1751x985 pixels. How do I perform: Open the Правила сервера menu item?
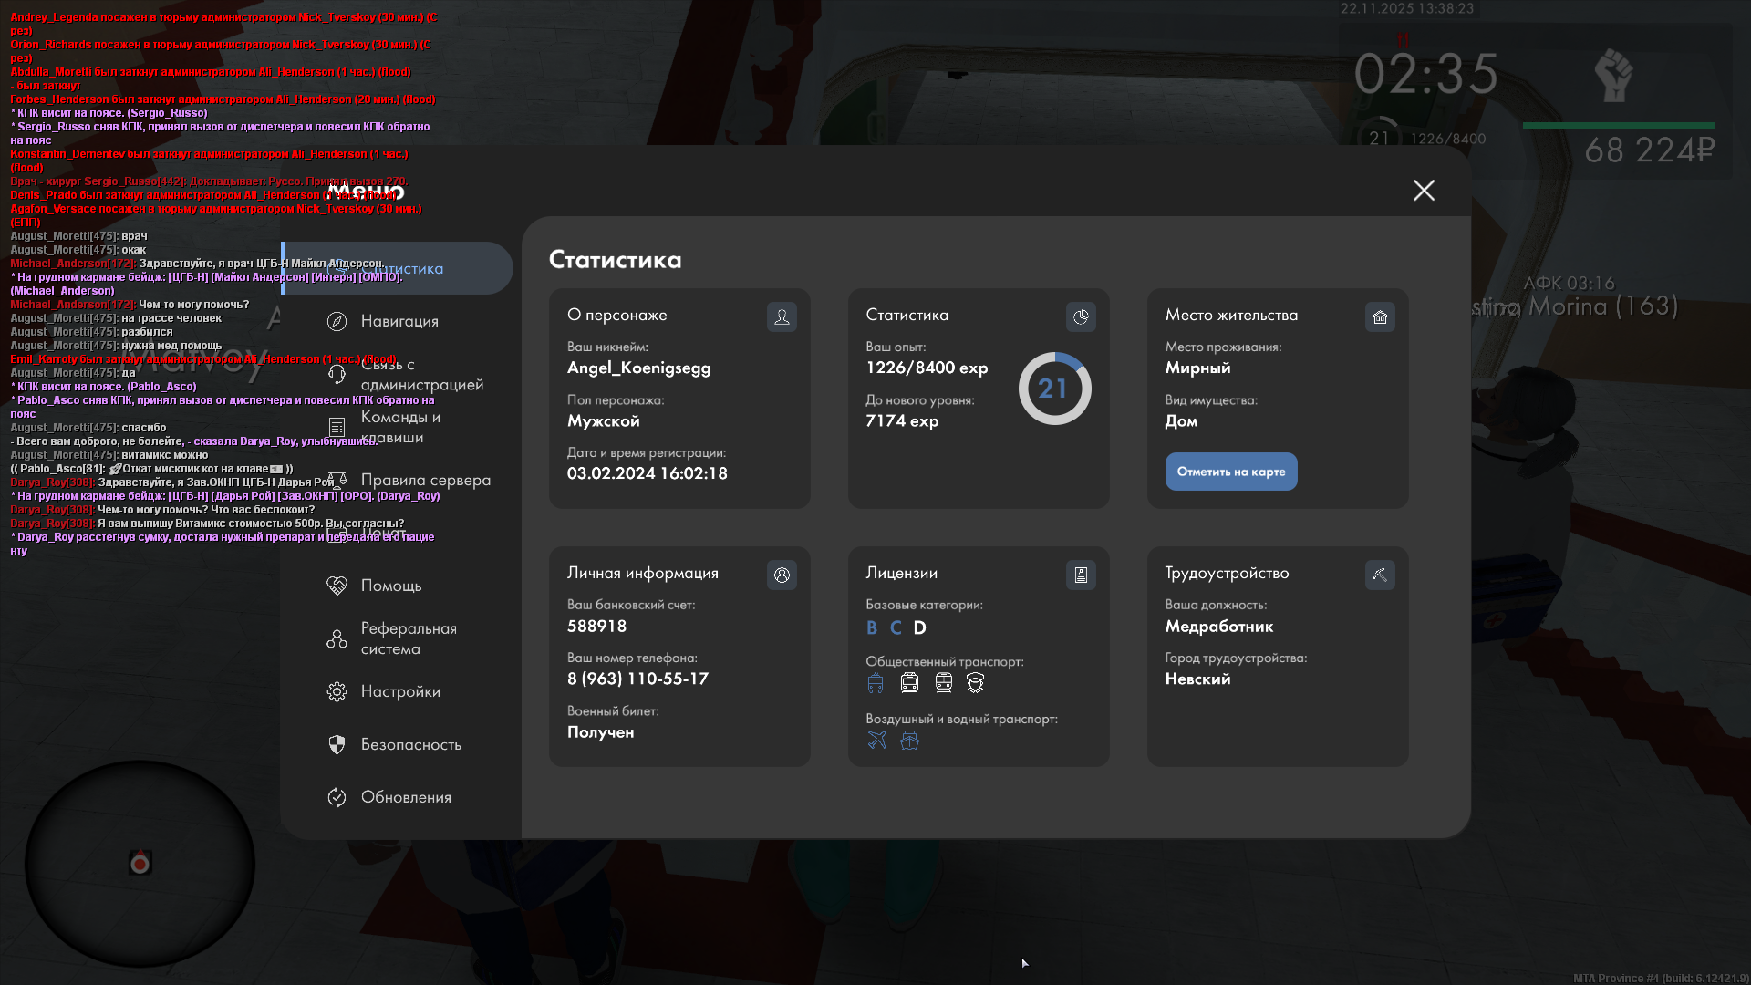[425, 480]
